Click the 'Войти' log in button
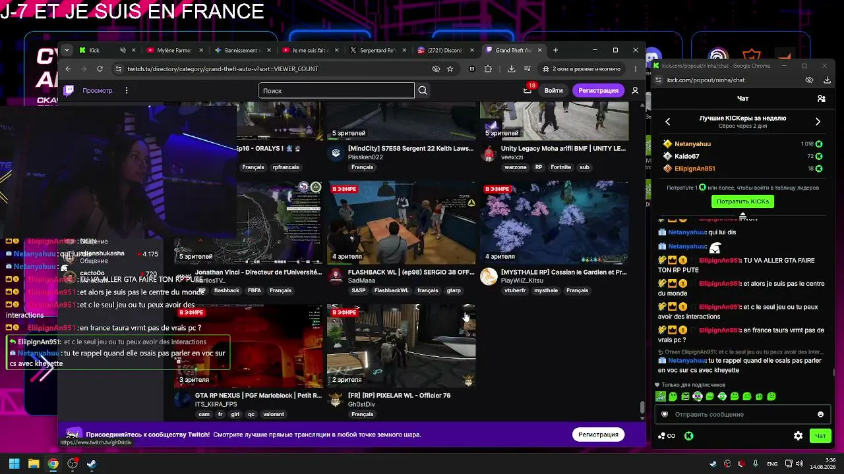844x474 pixels. pyautogui.click(x=553, y=90)
